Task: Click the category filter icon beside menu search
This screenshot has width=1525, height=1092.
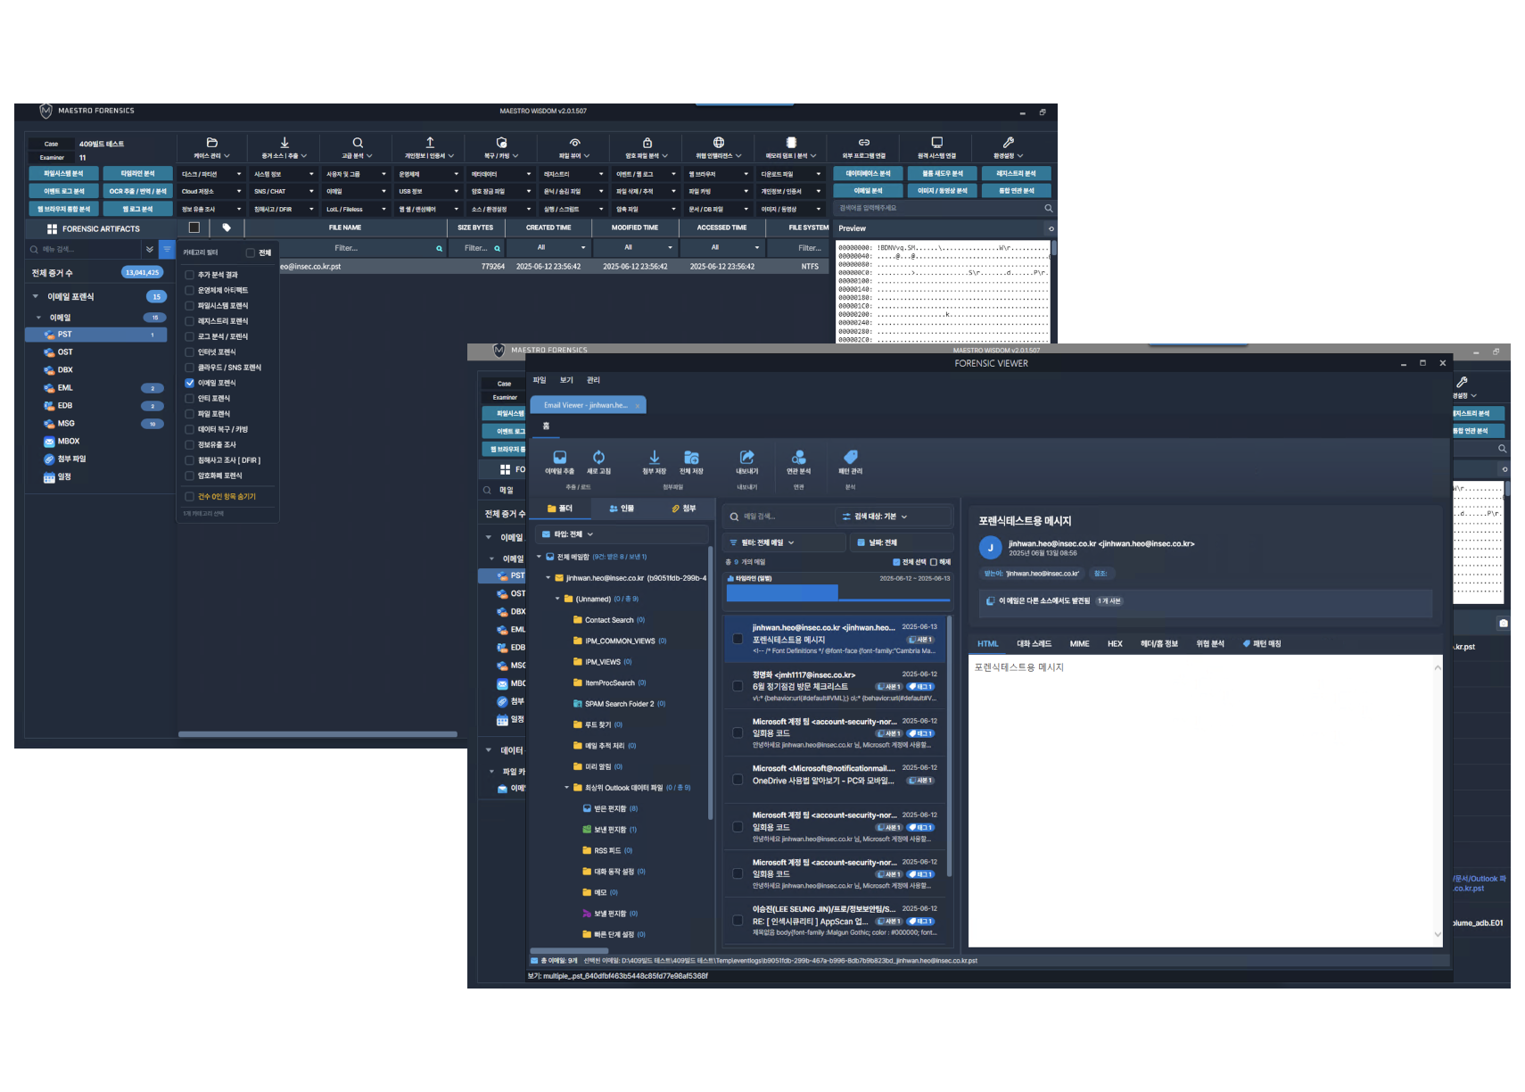Action: (167, 250)
